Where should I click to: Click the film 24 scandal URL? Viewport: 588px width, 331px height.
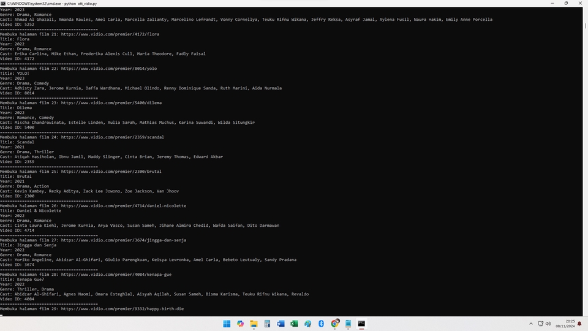(x=113, y=137)
